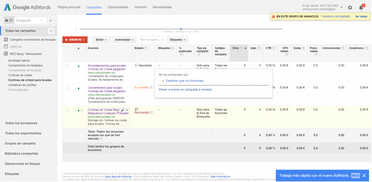
Task: Click the help icon under % publicado header
Action: [x=181, y=54]
